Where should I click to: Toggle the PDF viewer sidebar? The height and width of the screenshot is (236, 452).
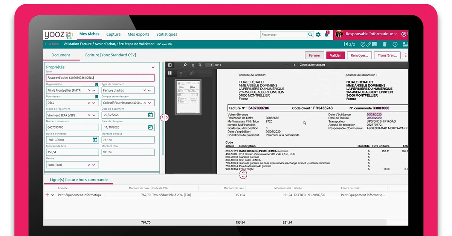click(170, 65)
